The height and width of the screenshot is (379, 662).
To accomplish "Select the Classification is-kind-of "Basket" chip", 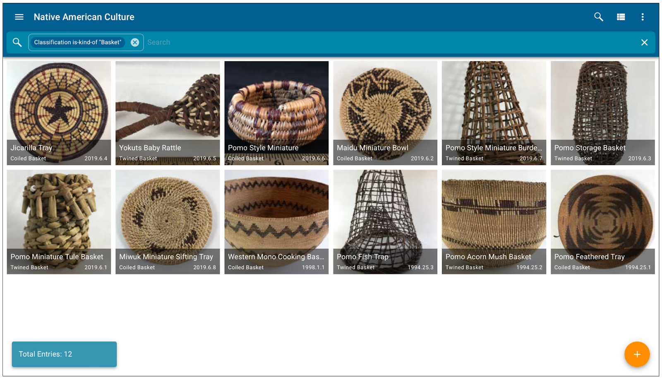I will pyautogui.click(x=78, y=42).
